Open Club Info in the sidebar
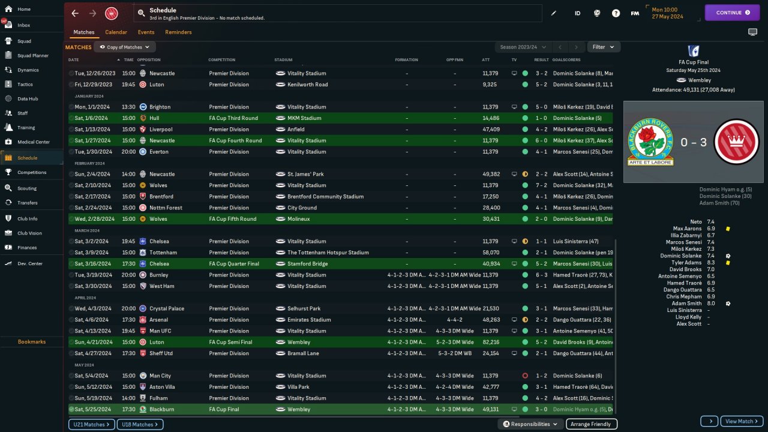 (x=32, y=218)
